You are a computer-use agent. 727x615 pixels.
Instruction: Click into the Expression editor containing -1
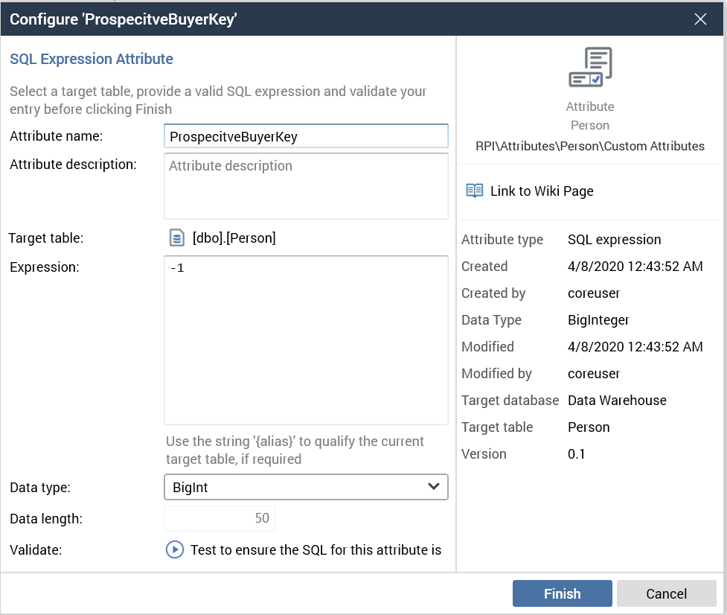coord(306,340)
